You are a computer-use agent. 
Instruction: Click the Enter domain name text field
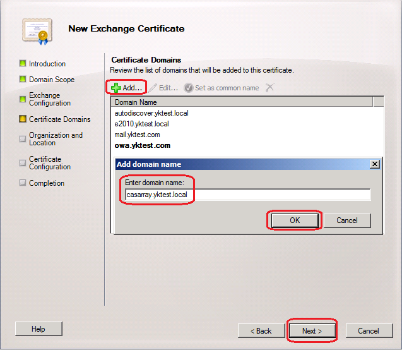point(247,195)
